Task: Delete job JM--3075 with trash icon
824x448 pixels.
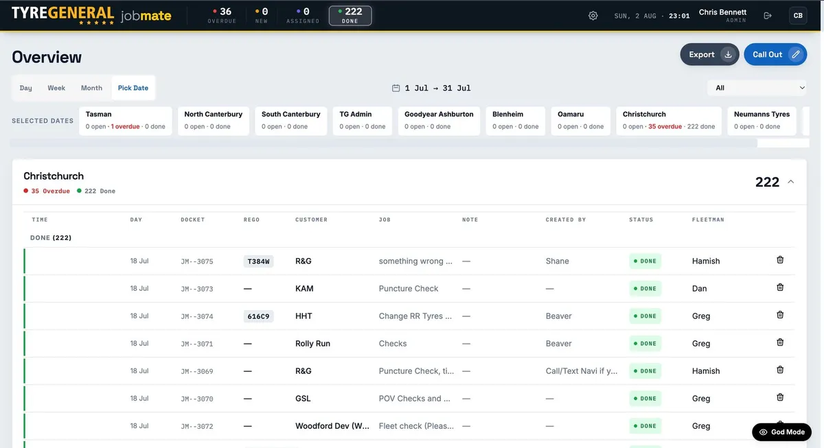Action: tap(780, 260)
